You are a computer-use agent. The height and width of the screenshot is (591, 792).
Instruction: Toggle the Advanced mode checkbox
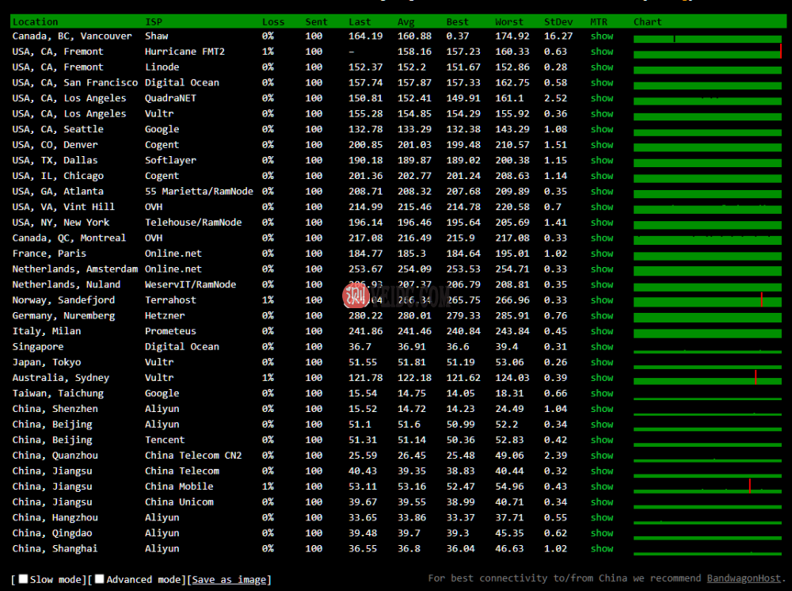(x=100, y=579)
